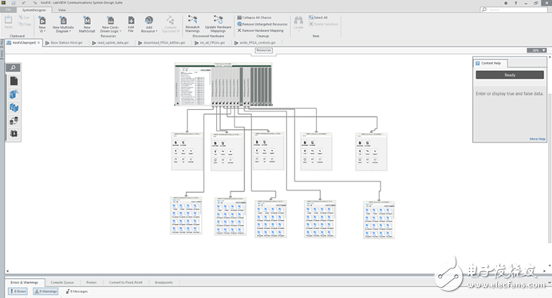Click the Paste icon in Clipboard group
This screenshot has width=552, height=298.
click(x=8, y=20)
